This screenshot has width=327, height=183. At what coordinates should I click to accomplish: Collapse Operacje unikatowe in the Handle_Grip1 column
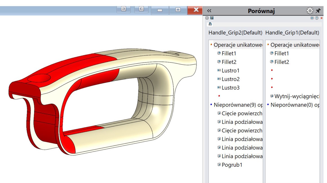click(268, 45)
